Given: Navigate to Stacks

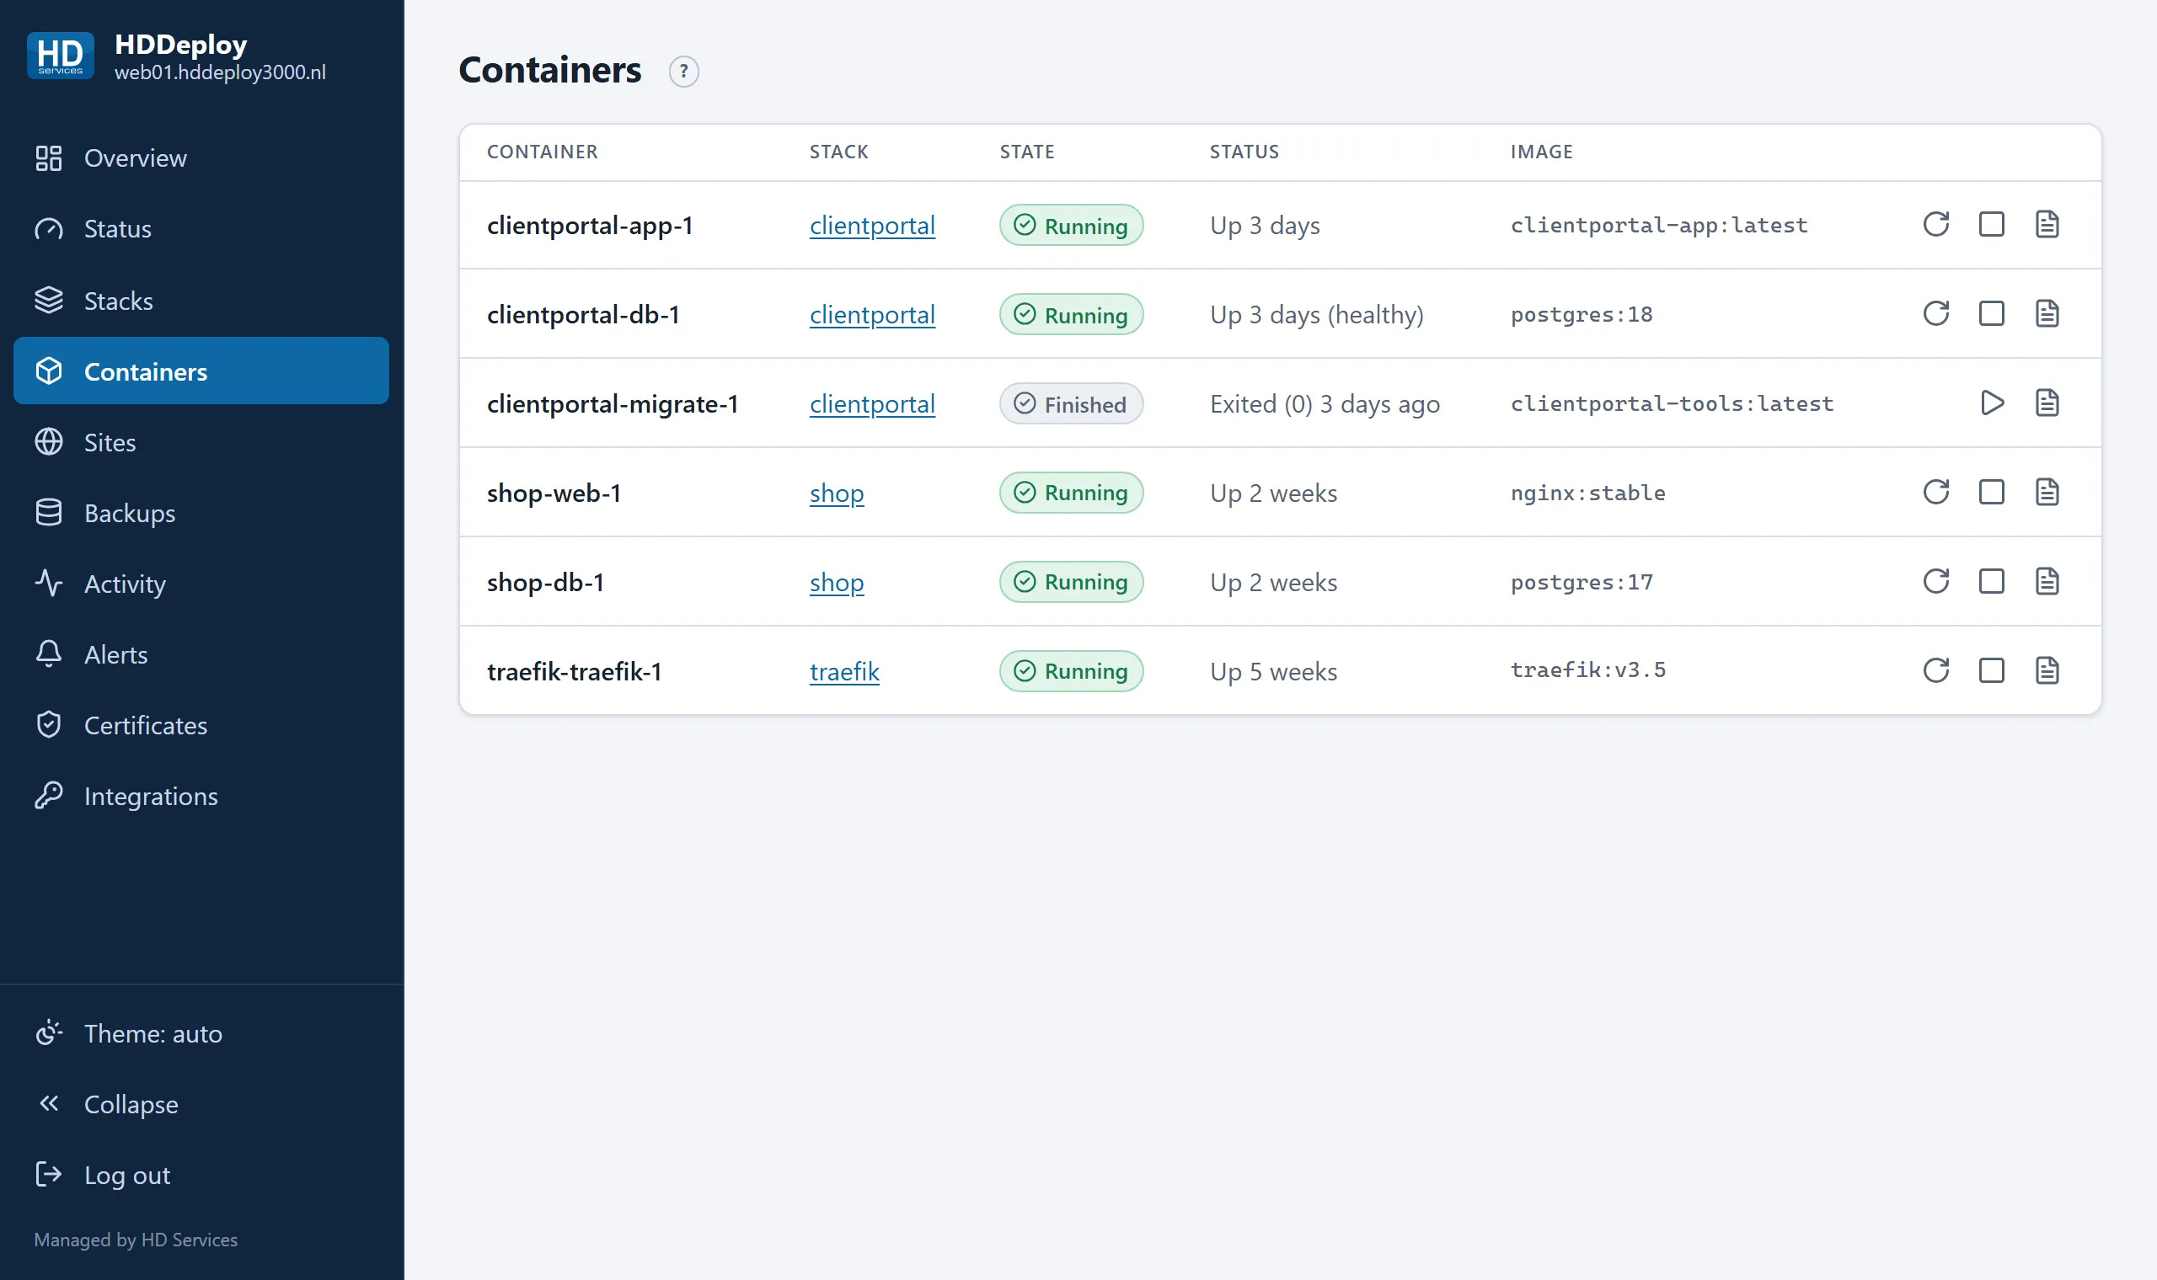Looking at the screenshot, I should [x=201, y=300].
